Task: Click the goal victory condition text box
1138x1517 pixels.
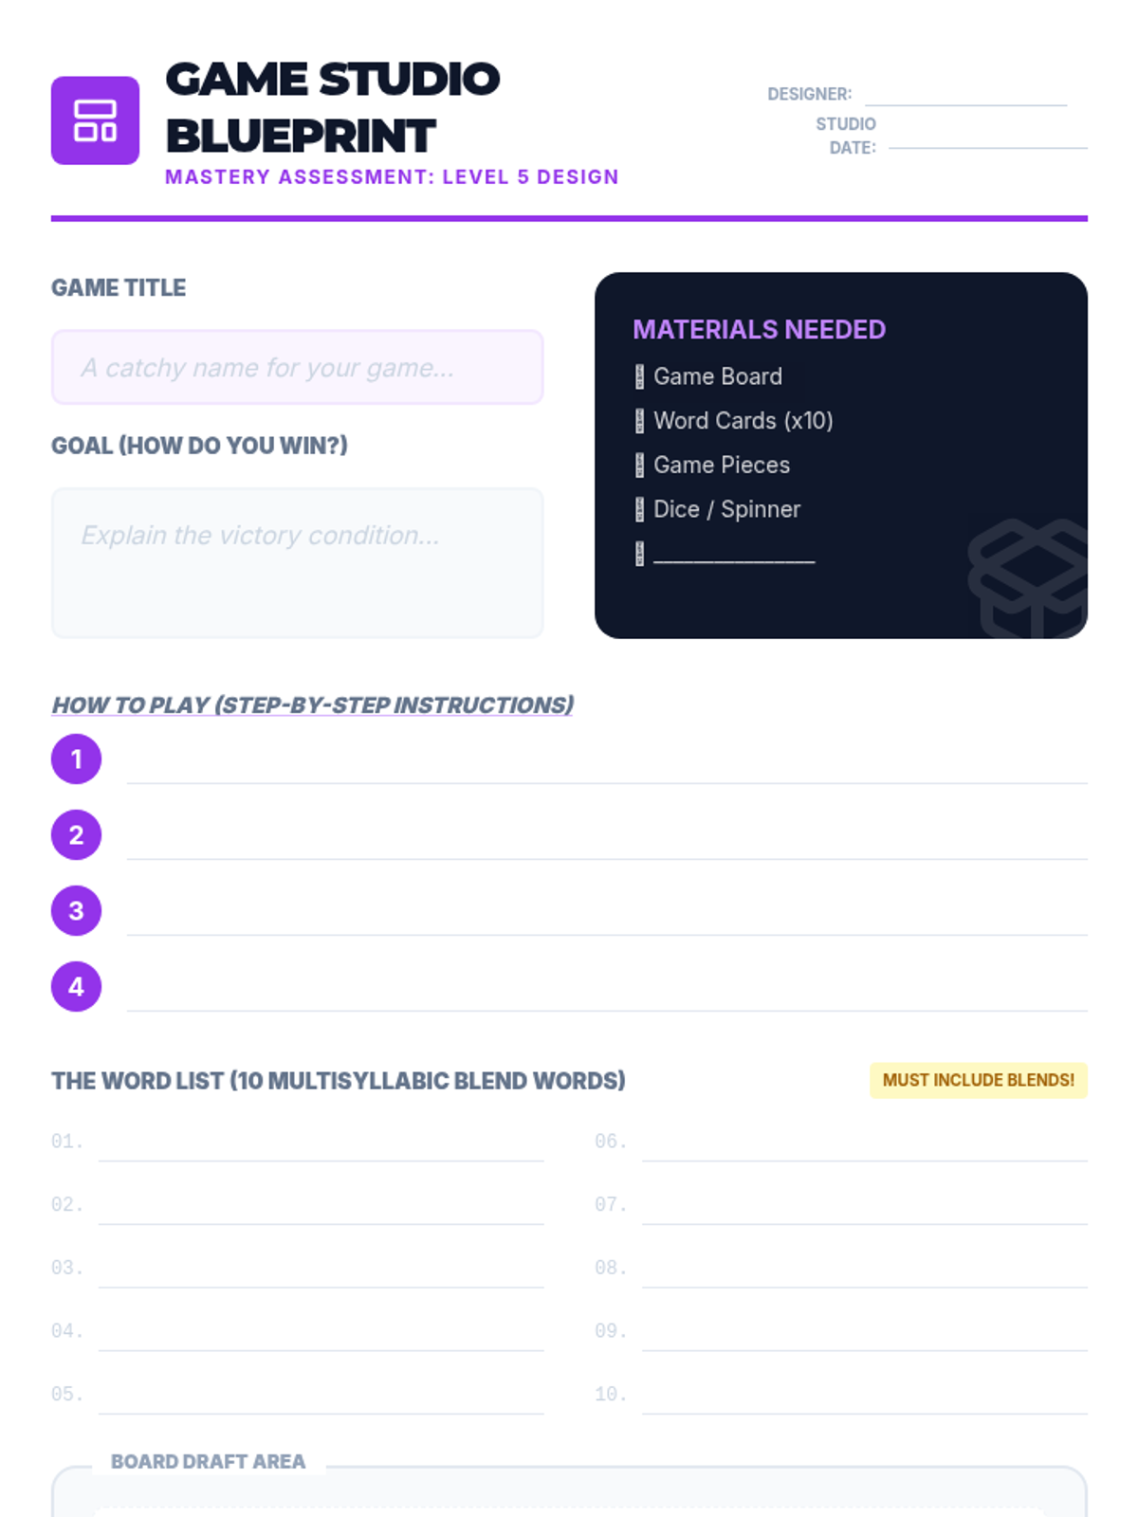Action: (297, 563)
